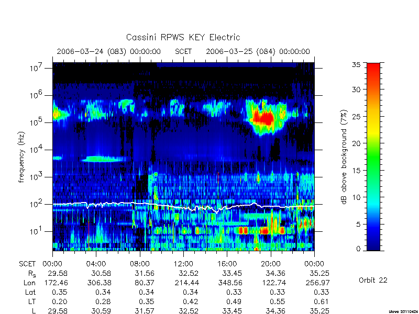The height and width of the screenshot is (314, 419).
Task: Click the LT value '0.61'
Action: pos(321,301)
